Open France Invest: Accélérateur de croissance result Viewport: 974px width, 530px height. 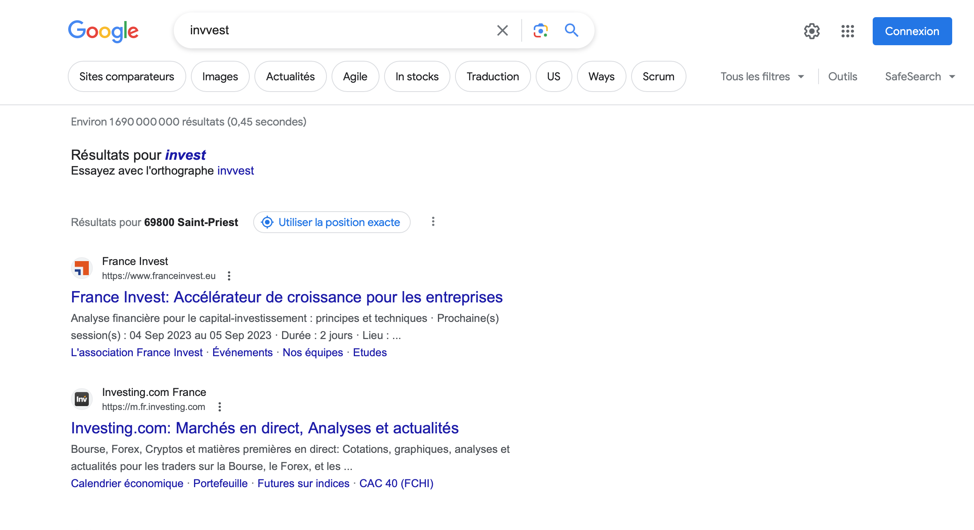coord(287,297)
